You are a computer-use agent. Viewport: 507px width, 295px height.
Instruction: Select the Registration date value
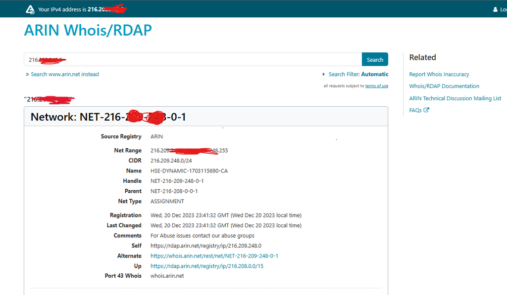pos(226,215)
